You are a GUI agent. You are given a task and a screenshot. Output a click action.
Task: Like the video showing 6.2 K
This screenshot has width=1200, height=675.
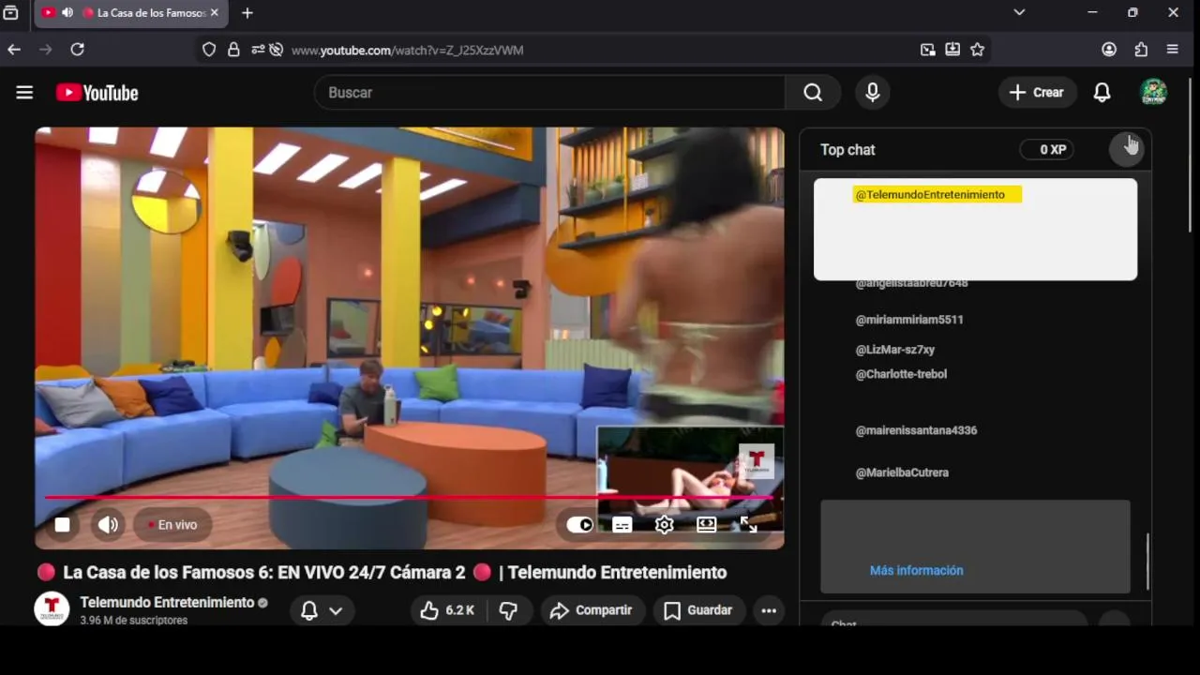448,610
